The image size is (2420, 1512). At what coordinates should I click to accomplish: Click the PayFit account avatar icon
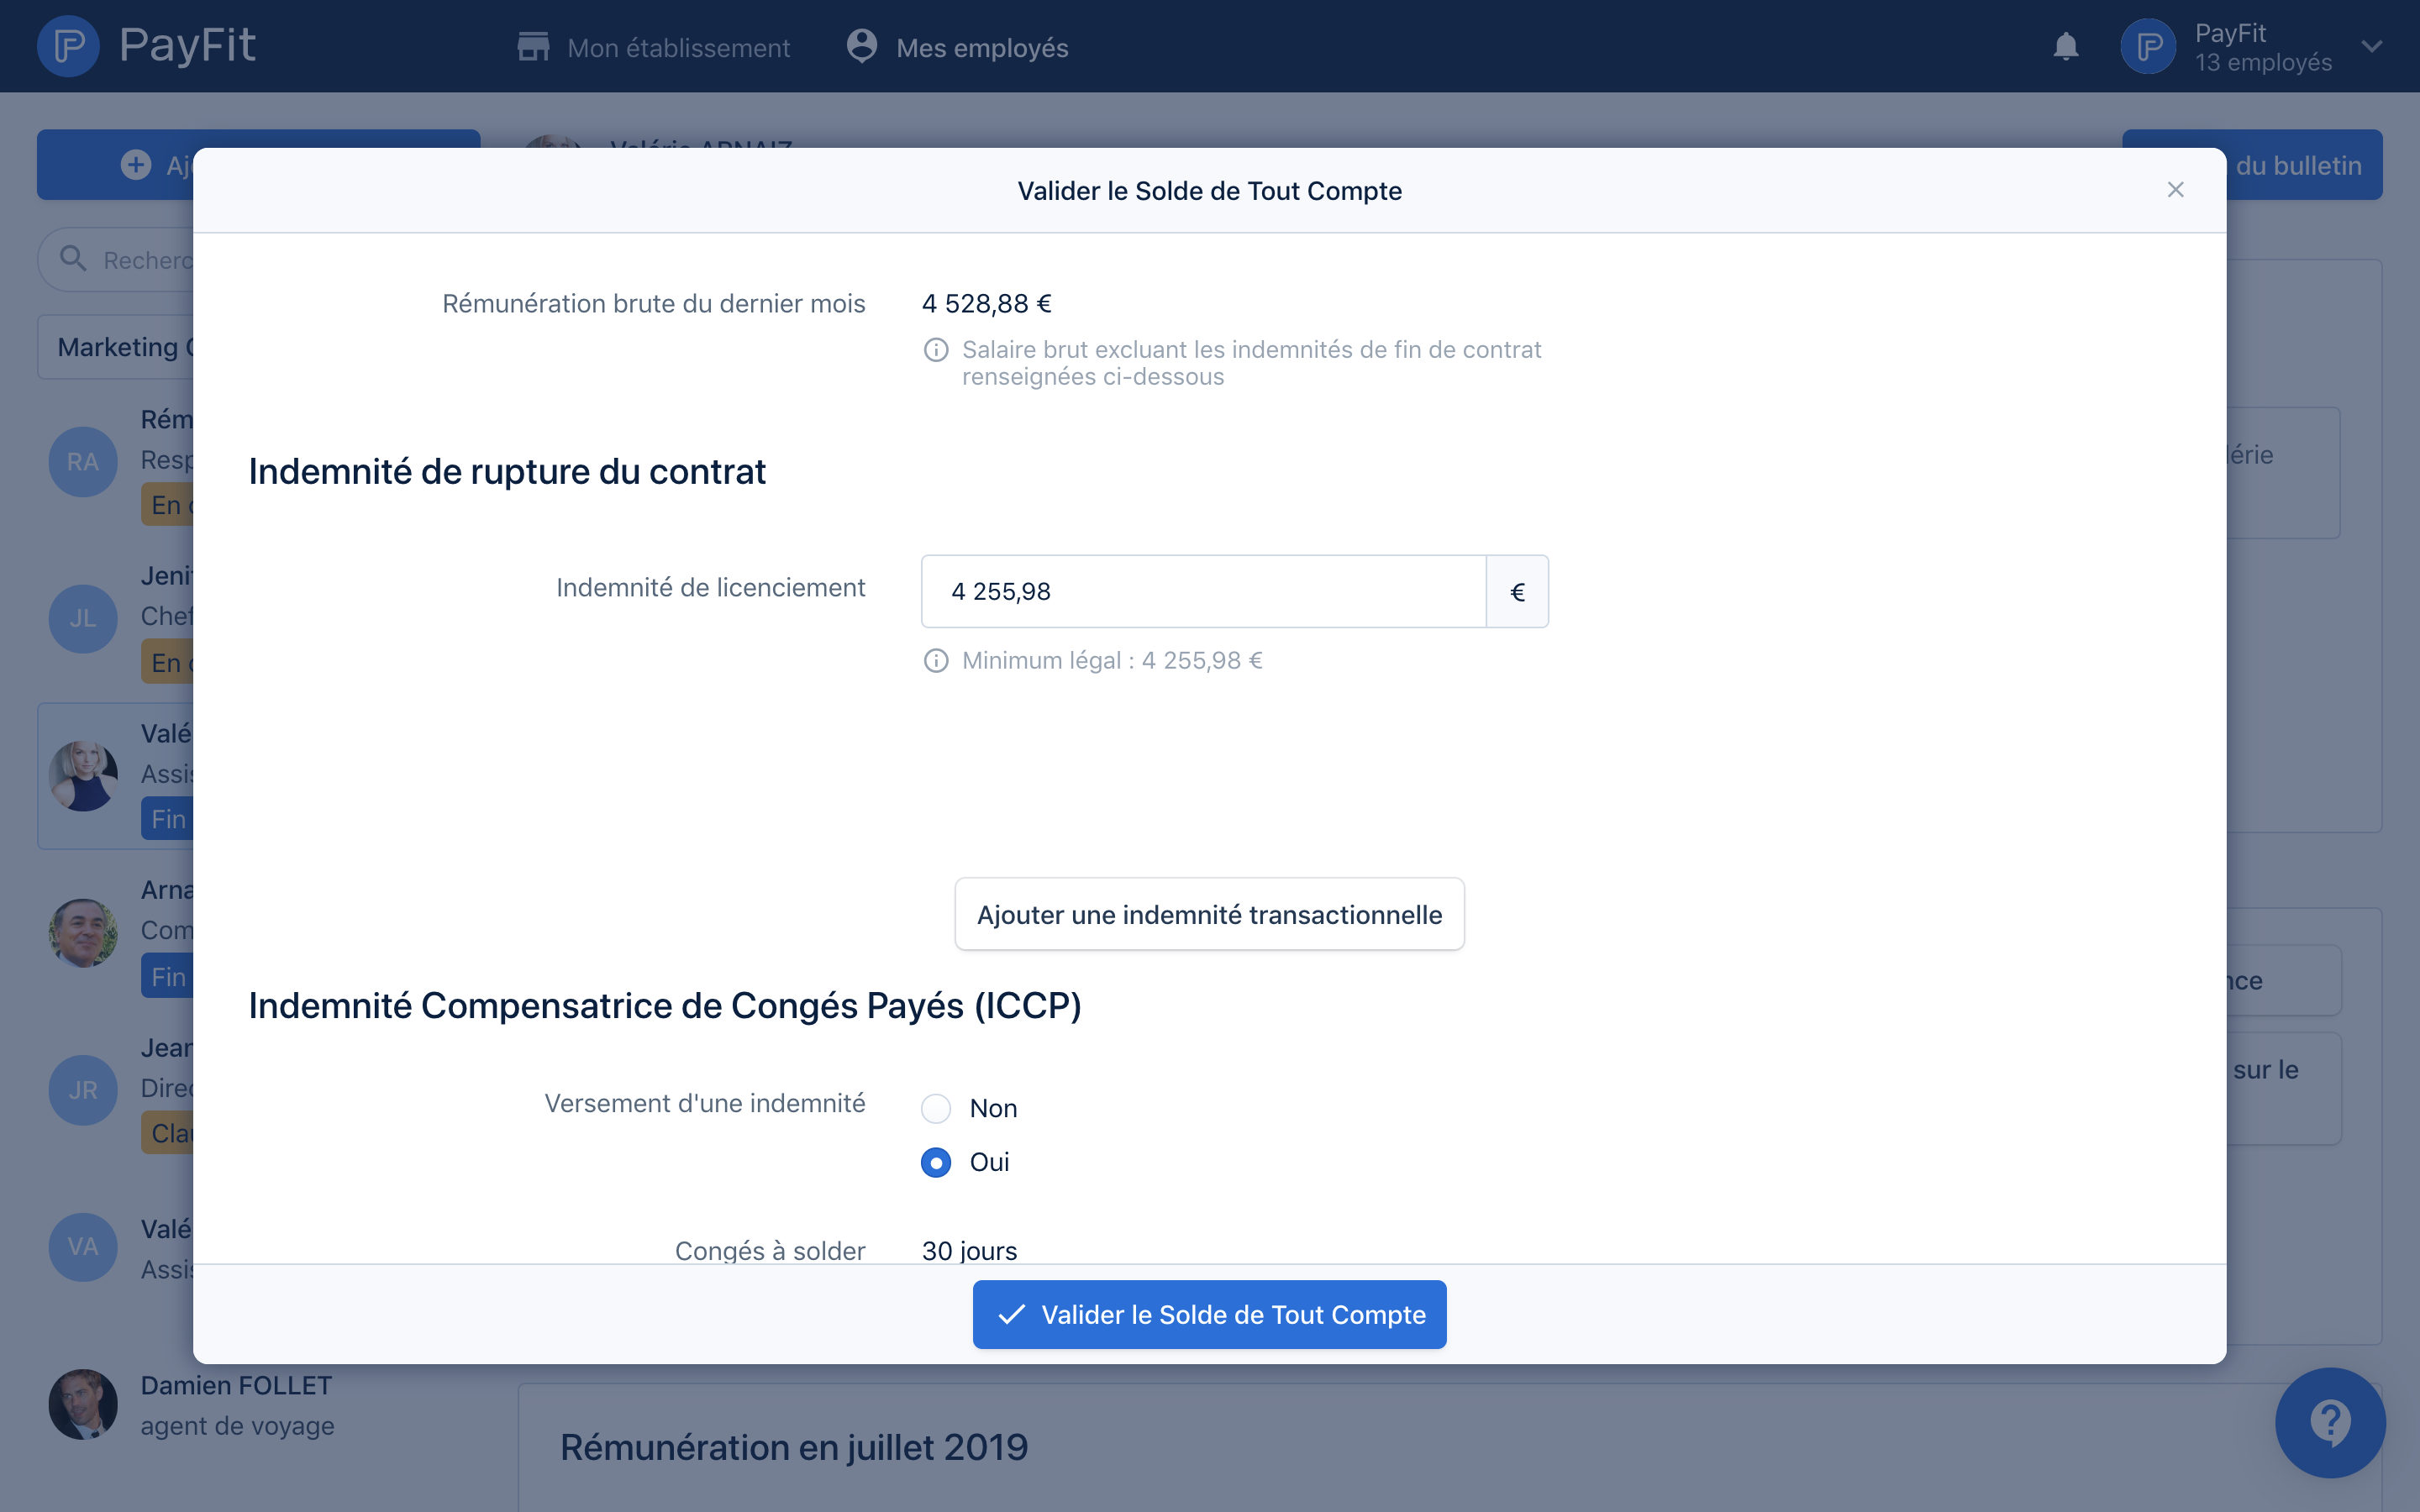coord(2148,46)
